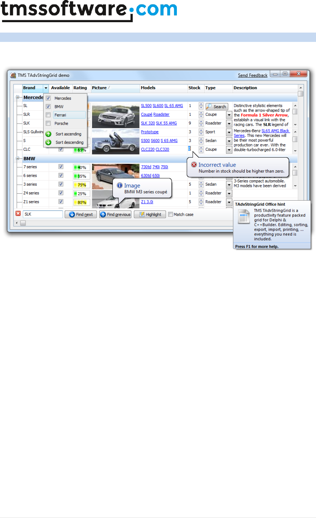Screen dimensions: 316x518
Task: Click the grid document icon in Office hint
Action: point(244,217)
